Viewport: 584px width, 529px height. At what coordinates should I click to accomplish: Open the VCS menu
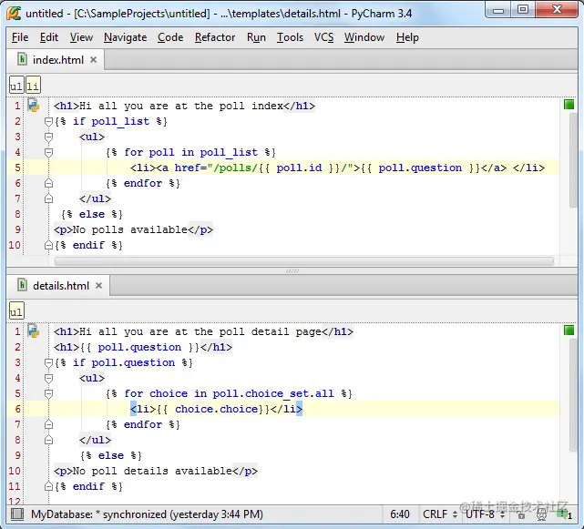323,37
